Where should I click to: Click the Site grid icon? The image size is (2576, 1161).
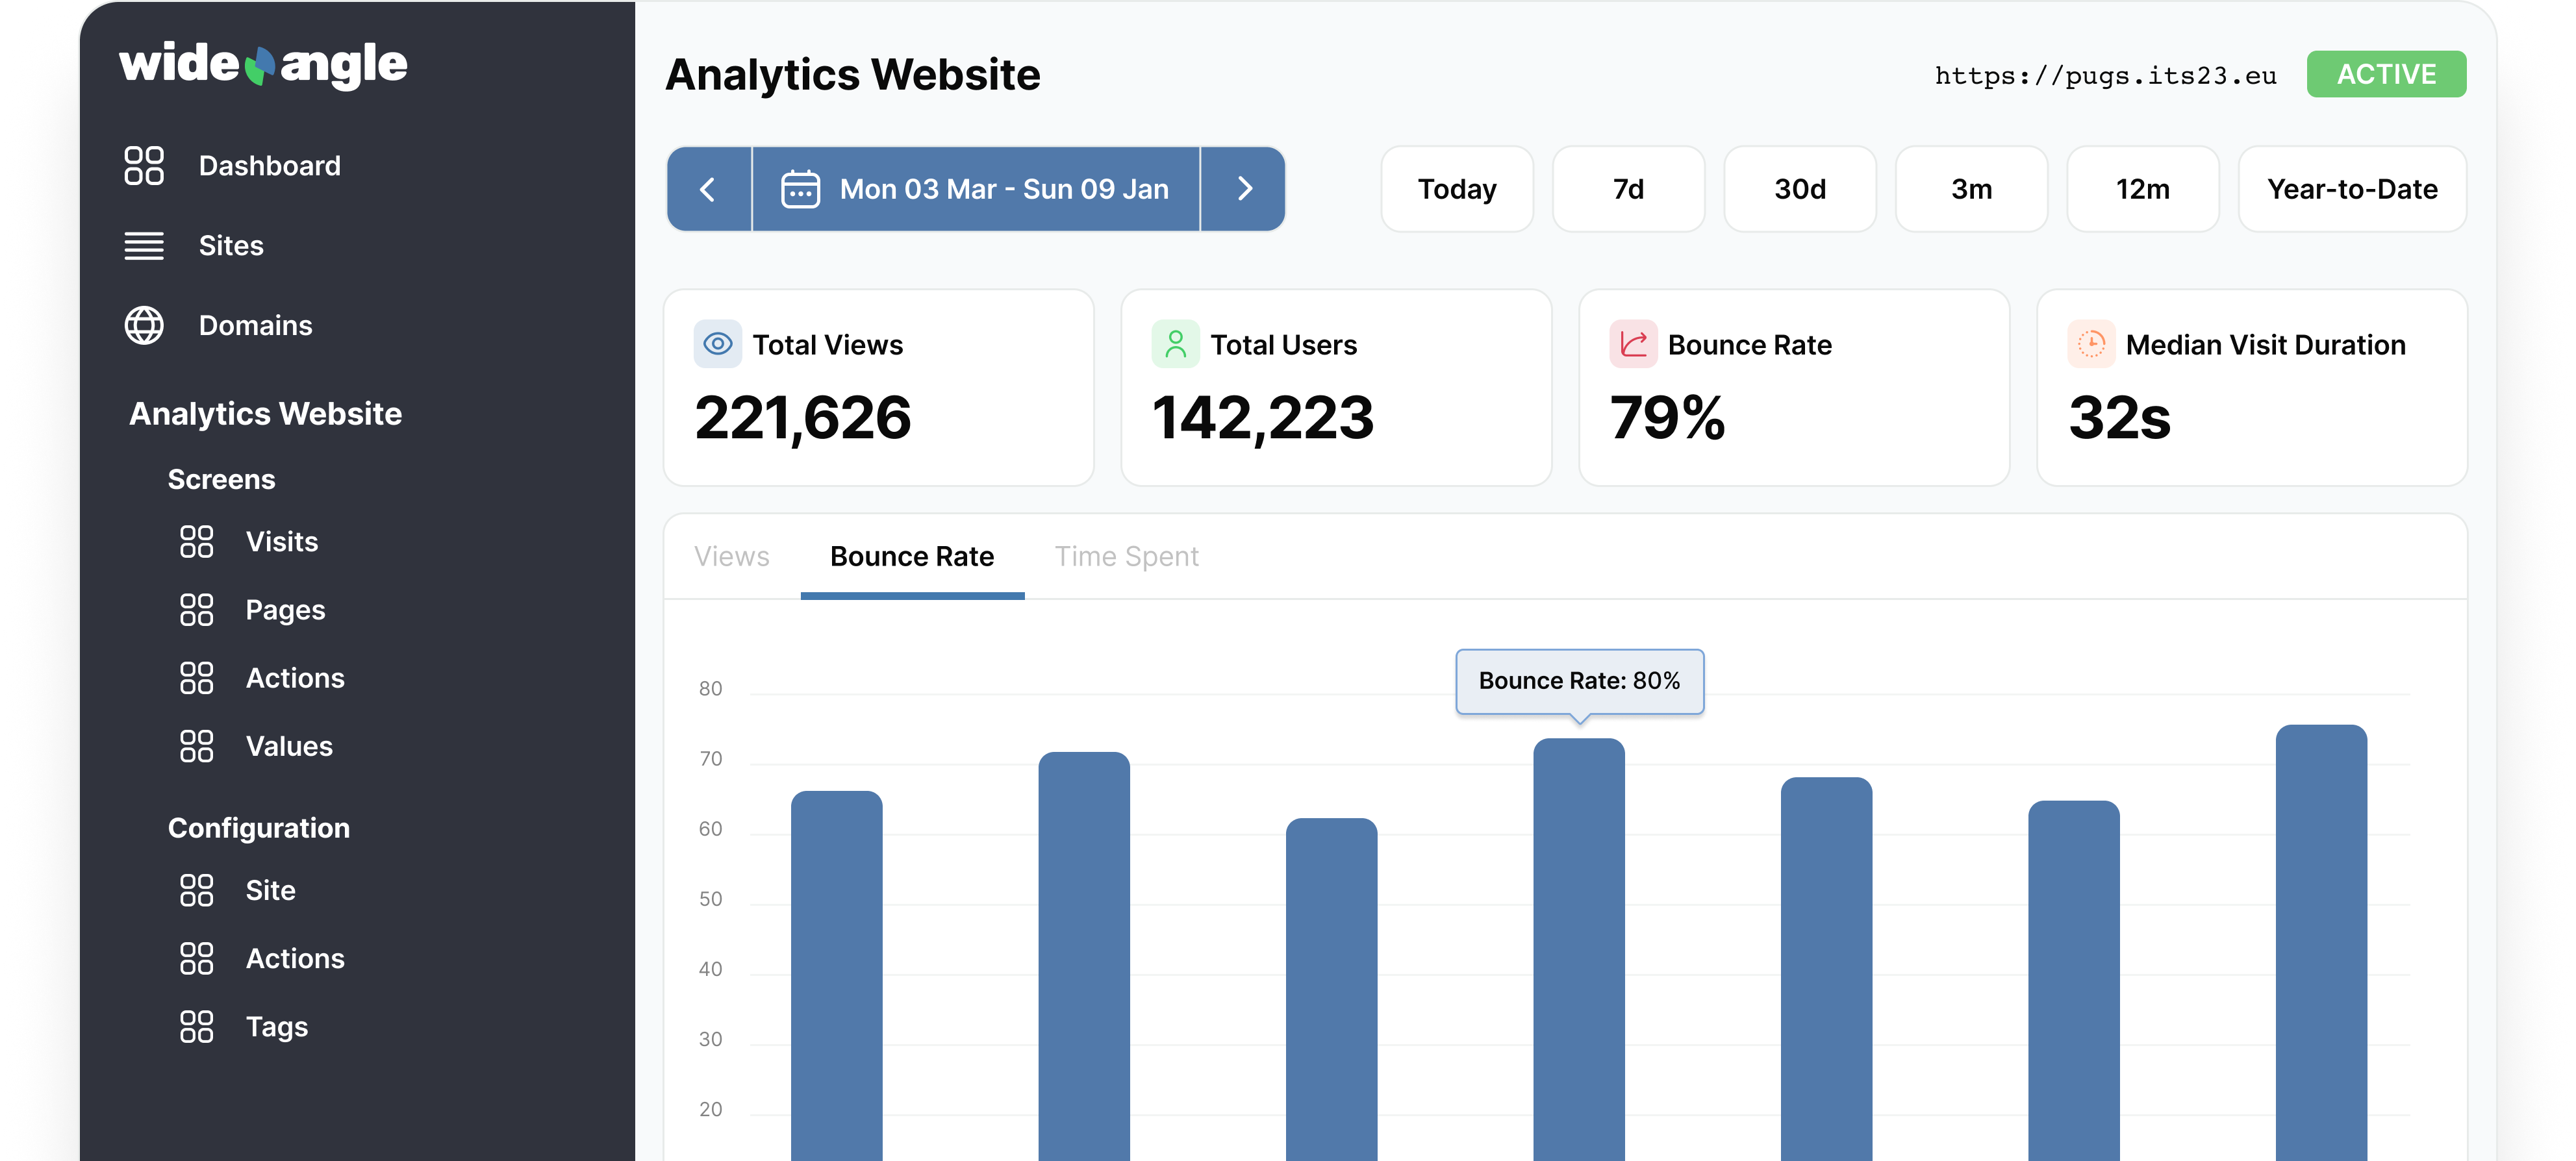(197, 890)
